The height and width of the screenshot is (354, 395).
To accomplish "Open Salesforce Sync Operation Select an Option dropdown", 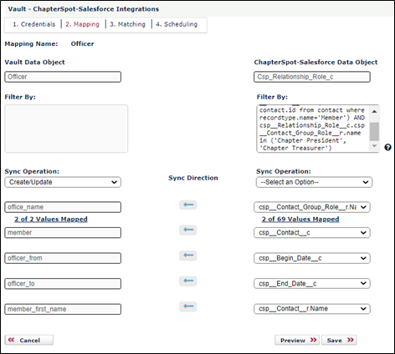I will (314, 182).
